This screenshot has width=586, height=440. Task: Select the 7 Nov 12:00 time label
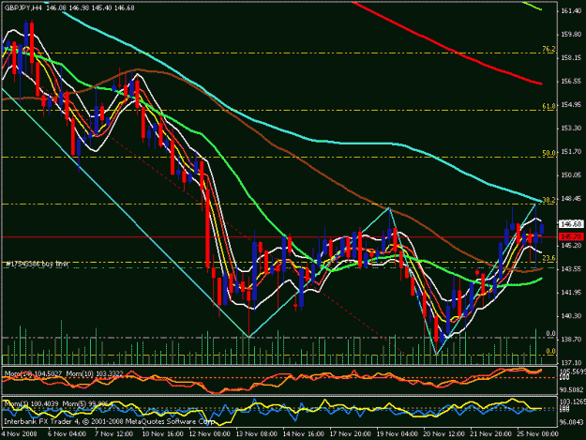click(x=114, y=434)
